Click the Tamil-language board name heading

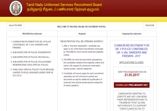tap(63, 9)
